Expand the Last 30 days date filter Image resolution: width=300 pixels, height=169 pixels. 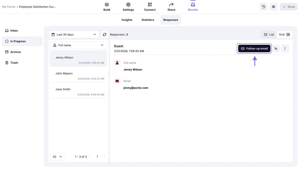[74, 35]
